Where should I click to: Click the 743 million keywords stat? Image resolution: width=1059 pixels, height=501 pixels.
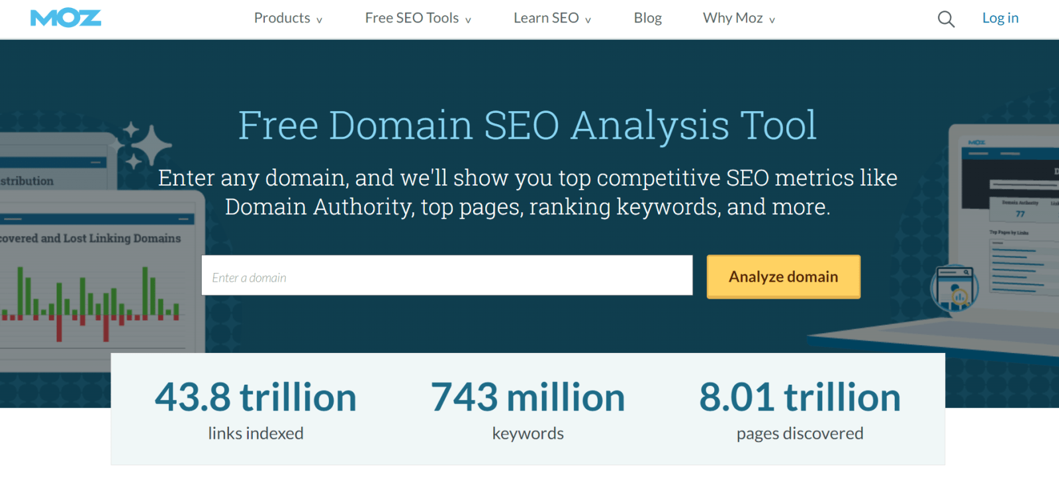[528, 409]
